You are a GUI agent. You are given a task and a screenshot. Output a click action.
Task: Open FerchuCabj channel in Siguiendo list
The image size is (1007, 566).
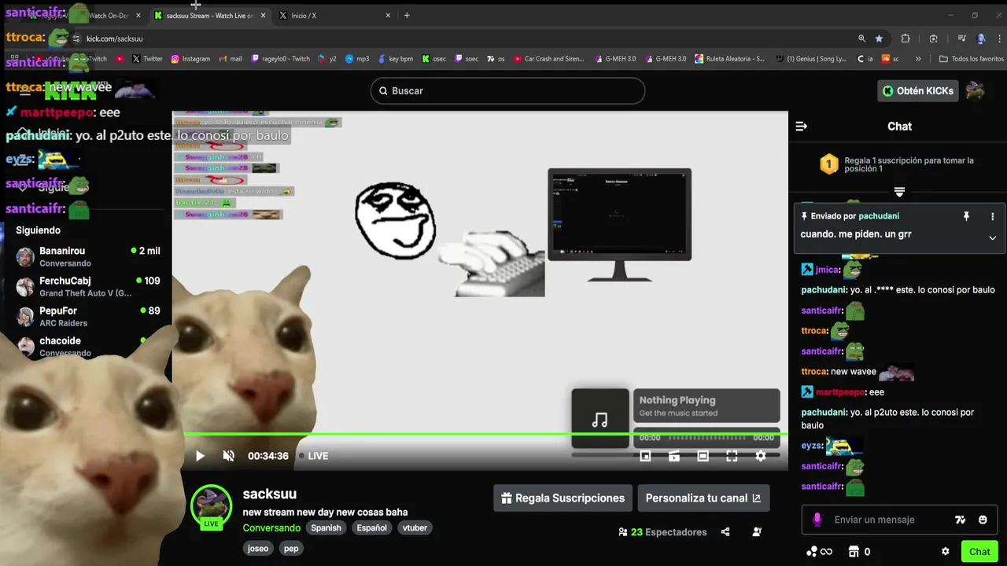point(87,286)
